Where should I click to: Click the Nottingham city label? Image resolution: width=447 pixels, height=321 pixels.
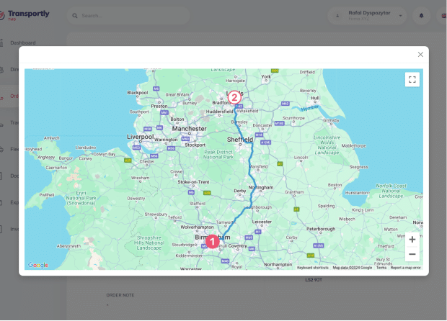261,187
